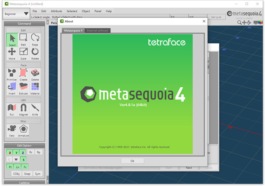Open the Panel menu
265x186 pixels.
98,11
